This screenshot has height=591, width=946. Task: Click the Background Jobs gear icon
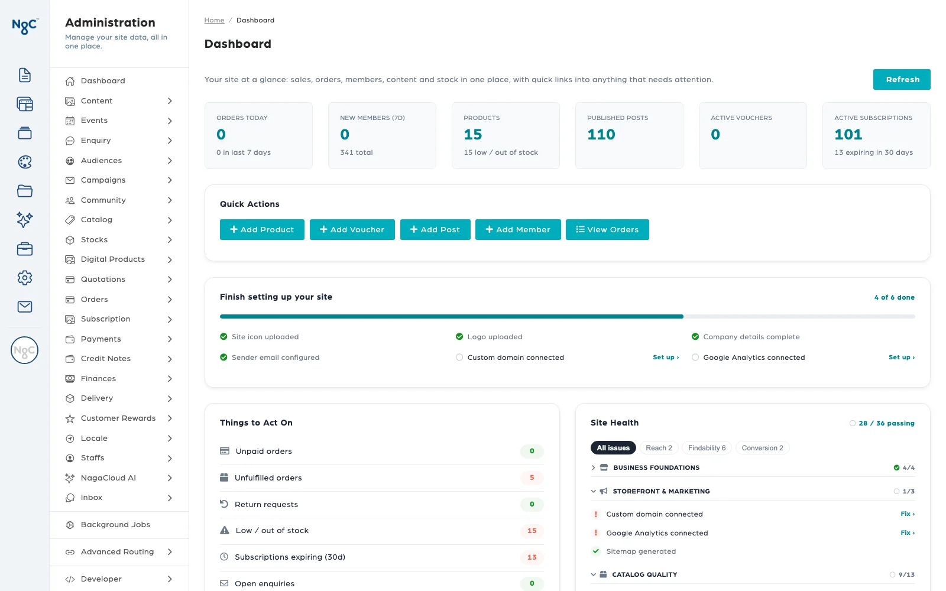tap(70, 525)
